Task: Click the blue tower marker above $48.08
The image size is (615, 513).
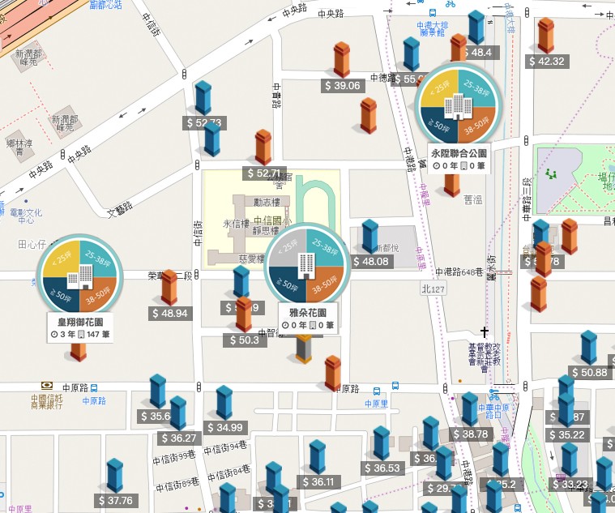Action: point(369,236)
